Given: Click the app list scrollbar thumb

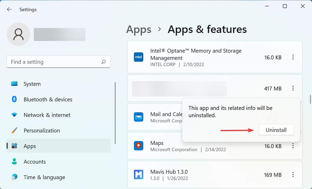Looking at the screenshot, I should (310, 99).
